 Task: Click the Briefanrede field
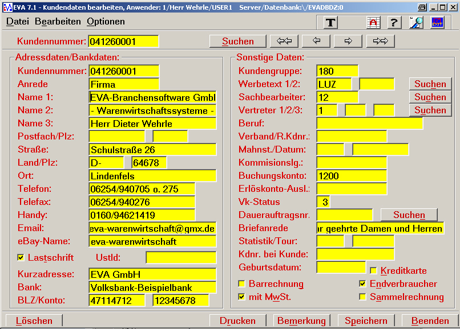coord(380,228)
